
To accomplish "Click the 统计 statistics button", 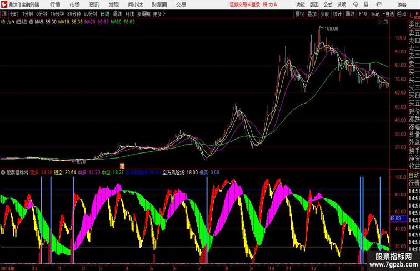I will point(337,14).
